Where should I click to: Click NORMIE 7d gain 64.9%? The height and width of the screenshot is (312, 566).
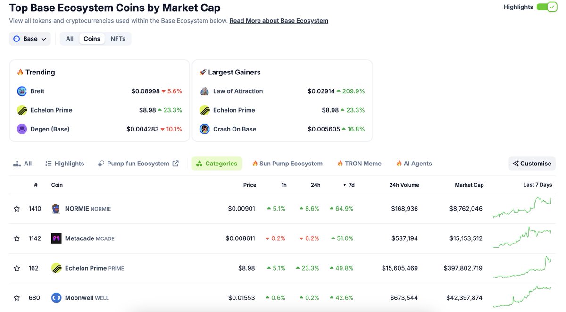coord(341,209)
